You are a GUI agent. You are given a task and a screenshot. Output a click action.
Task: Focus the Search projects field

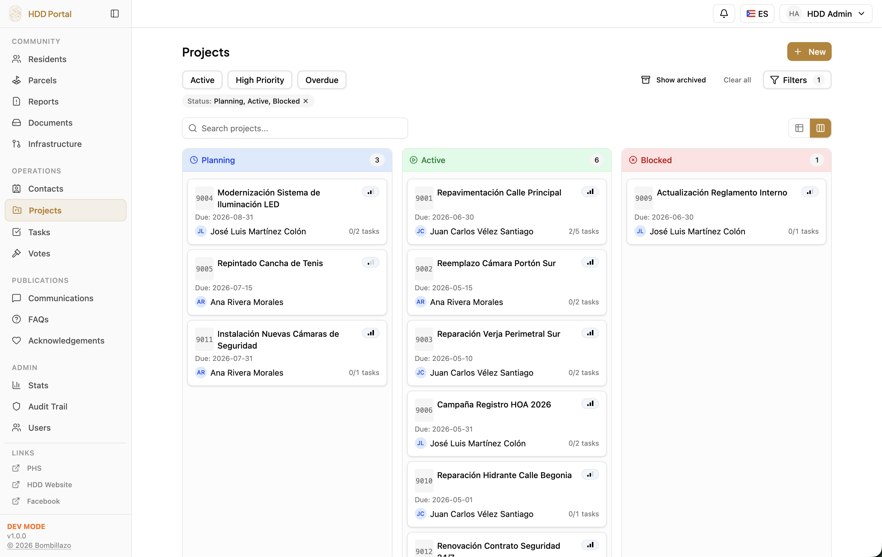click(x=295, y=128)
